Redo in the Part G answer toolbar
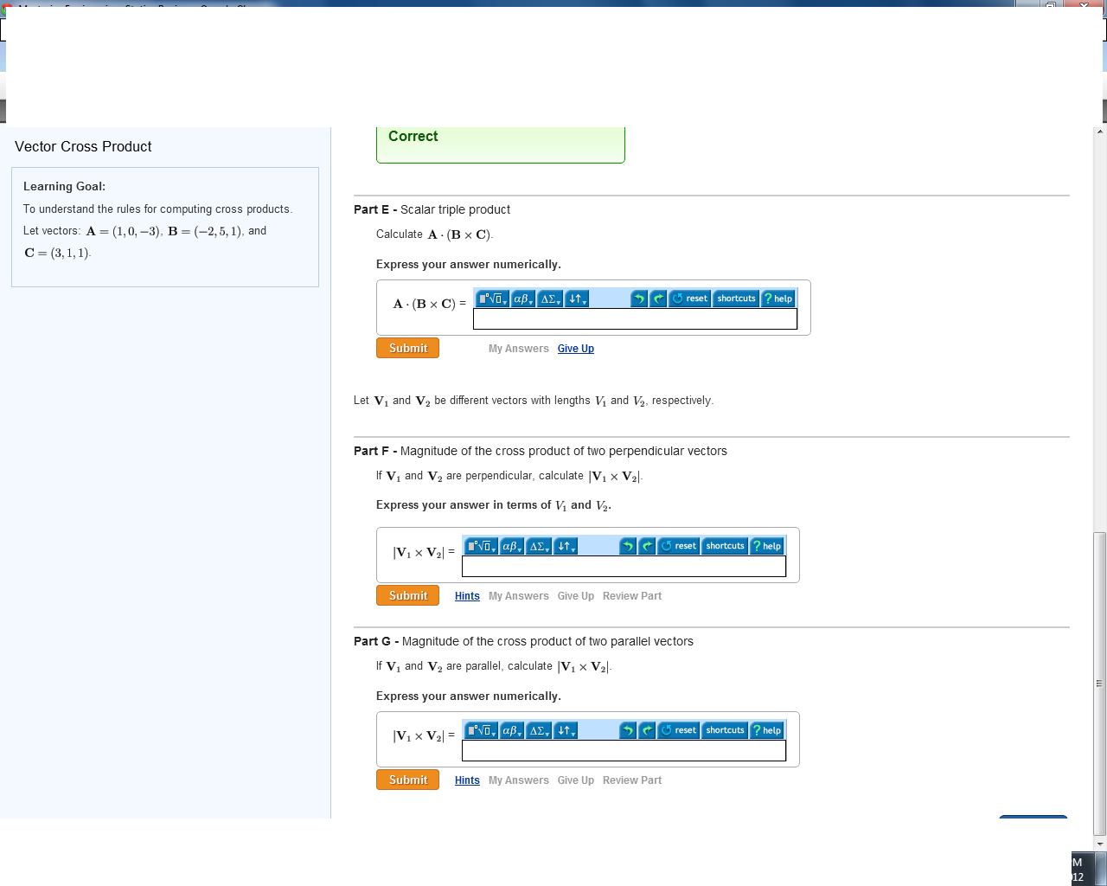 (647, 730)
